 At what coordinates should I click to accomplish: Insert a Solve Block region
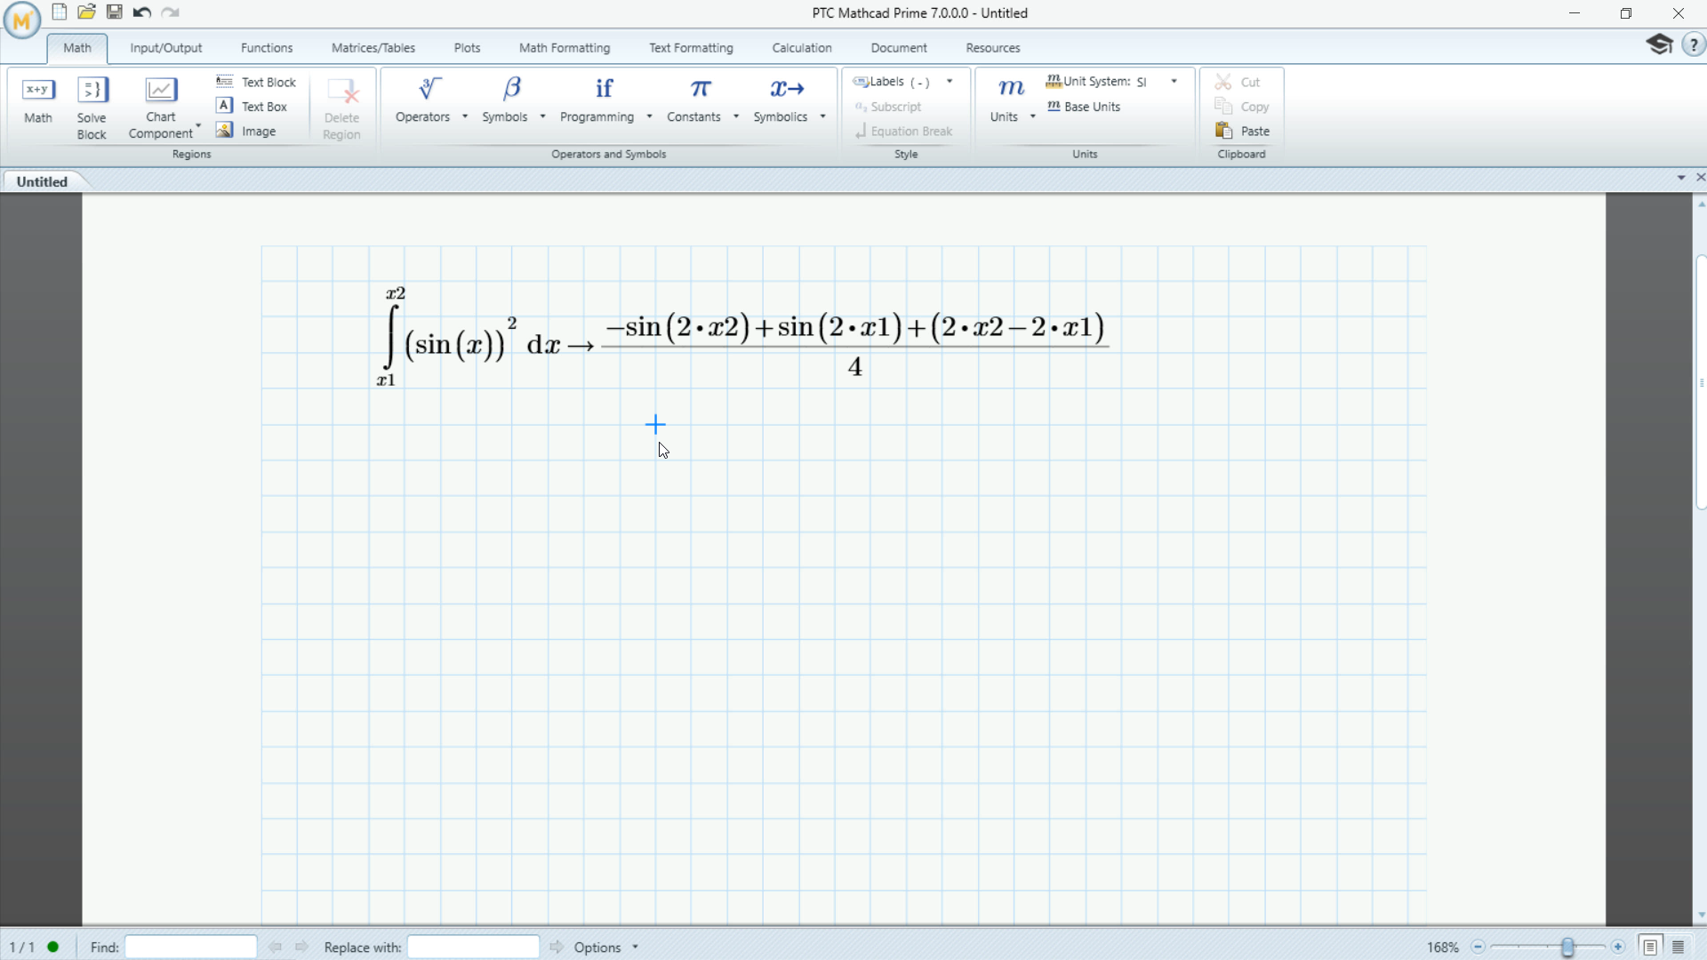(92, 108)
